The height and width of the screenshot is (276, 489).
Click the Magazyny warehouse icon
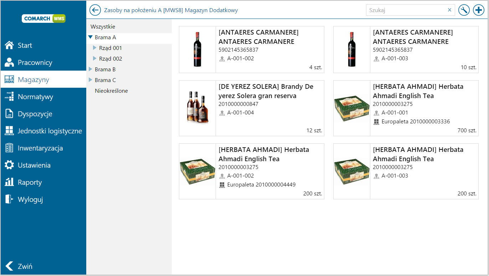click(9, 80)
